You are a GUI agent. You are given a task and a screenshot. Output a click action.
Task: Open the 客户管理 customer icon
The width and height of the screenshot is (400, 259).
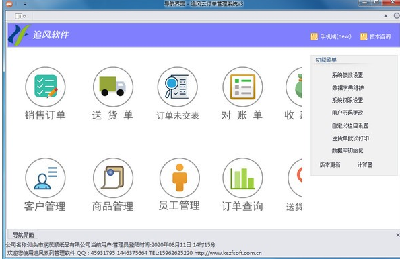point(45,178)
